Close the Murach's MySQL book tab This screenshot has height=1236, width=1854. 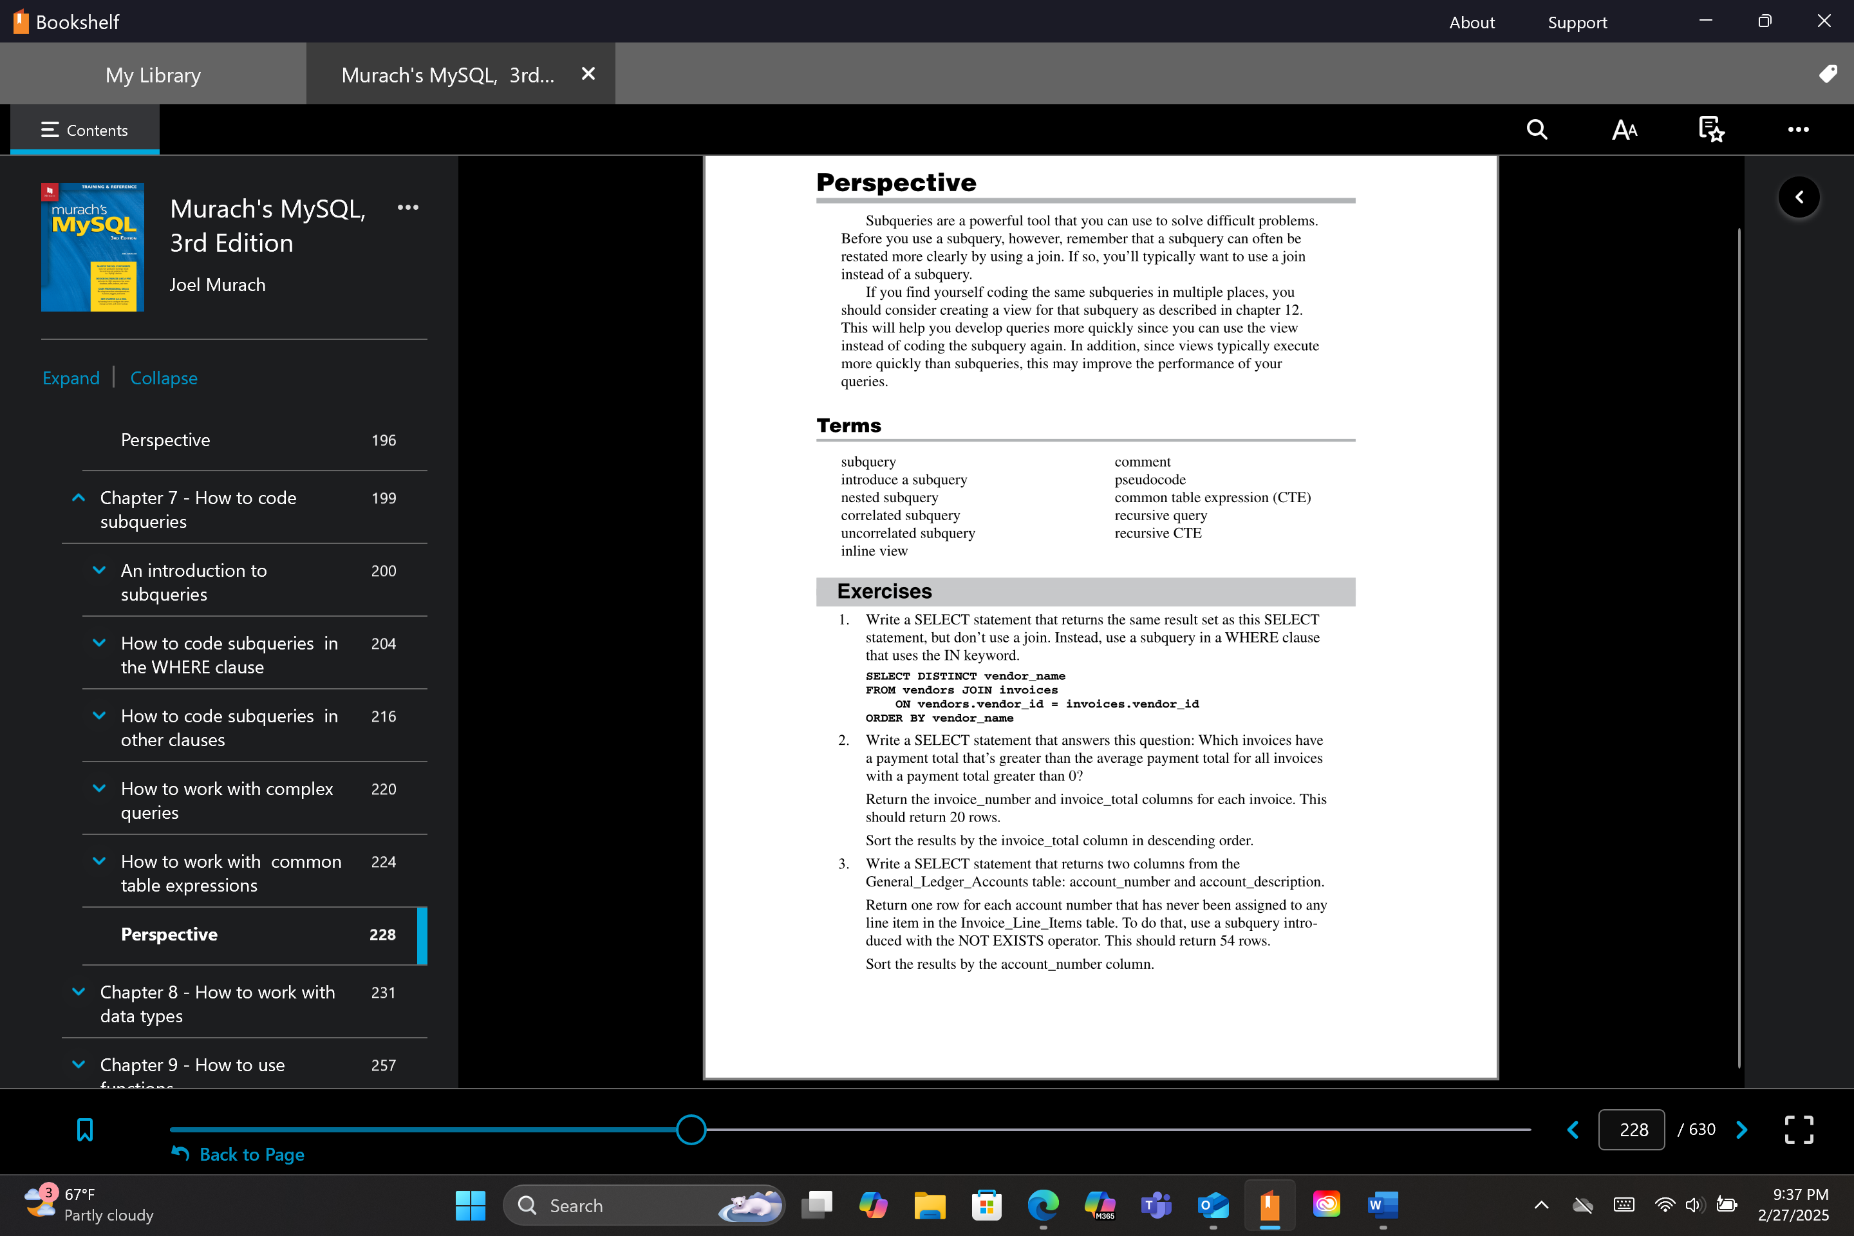[x=588, y=74]
